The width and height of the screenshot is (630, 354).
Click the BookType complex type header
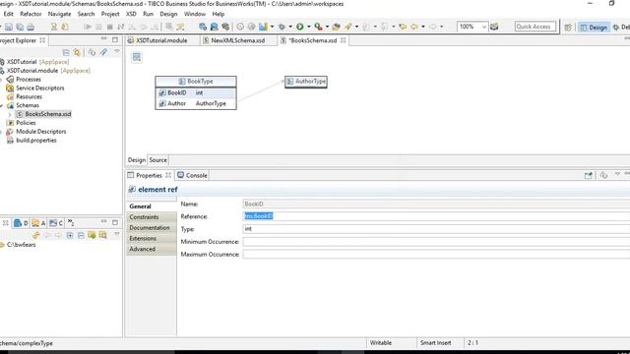tap(196, 81)
